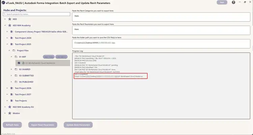253x135 pixels.
Task: Collapse the Project Files folder
Action: [x=9, y=50]
